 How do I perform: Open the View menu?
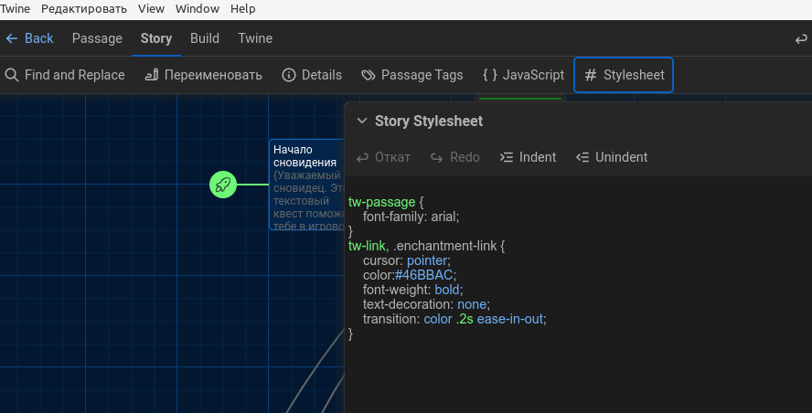[151, 9]
